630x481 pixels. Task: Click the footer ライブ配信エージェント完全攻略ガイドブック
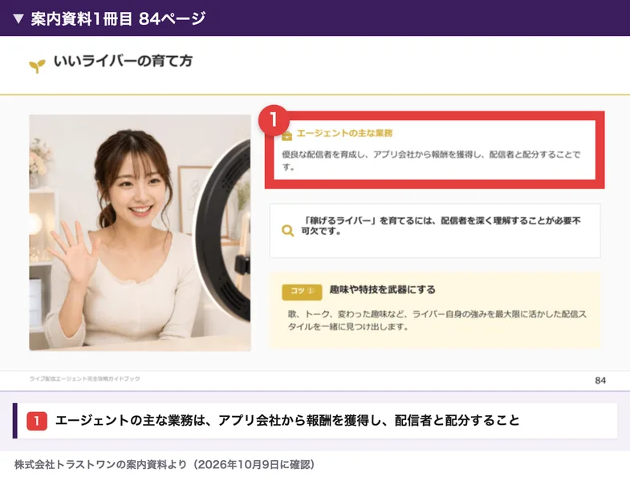pyautogui.click(x=85, y=378)
